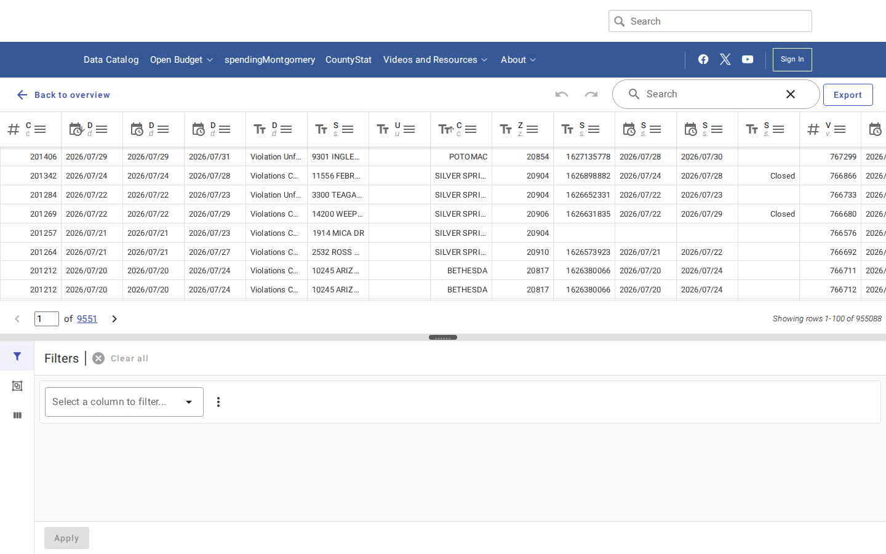Open the group/aggregate icon below the funnel icon
886x554 pixels.
[17, 386]
